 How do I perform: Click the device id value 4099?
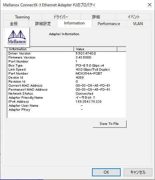(x=80, y=78)
